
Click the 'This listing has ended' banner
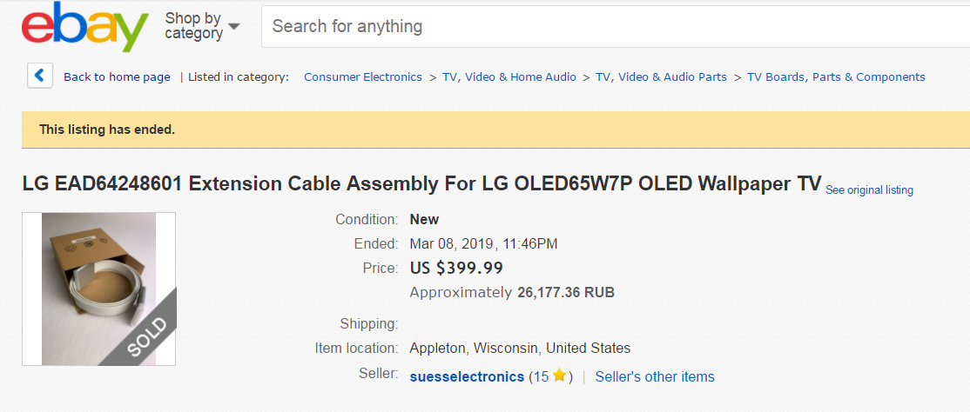[107, 130]
